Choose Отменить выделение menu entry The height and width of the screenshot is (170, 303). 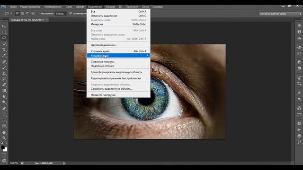click(x=118, y=16)
